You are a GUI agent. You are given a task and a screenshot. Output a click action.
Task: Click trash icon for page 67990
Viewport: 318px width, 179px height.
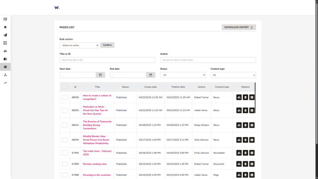coord(245,153)
